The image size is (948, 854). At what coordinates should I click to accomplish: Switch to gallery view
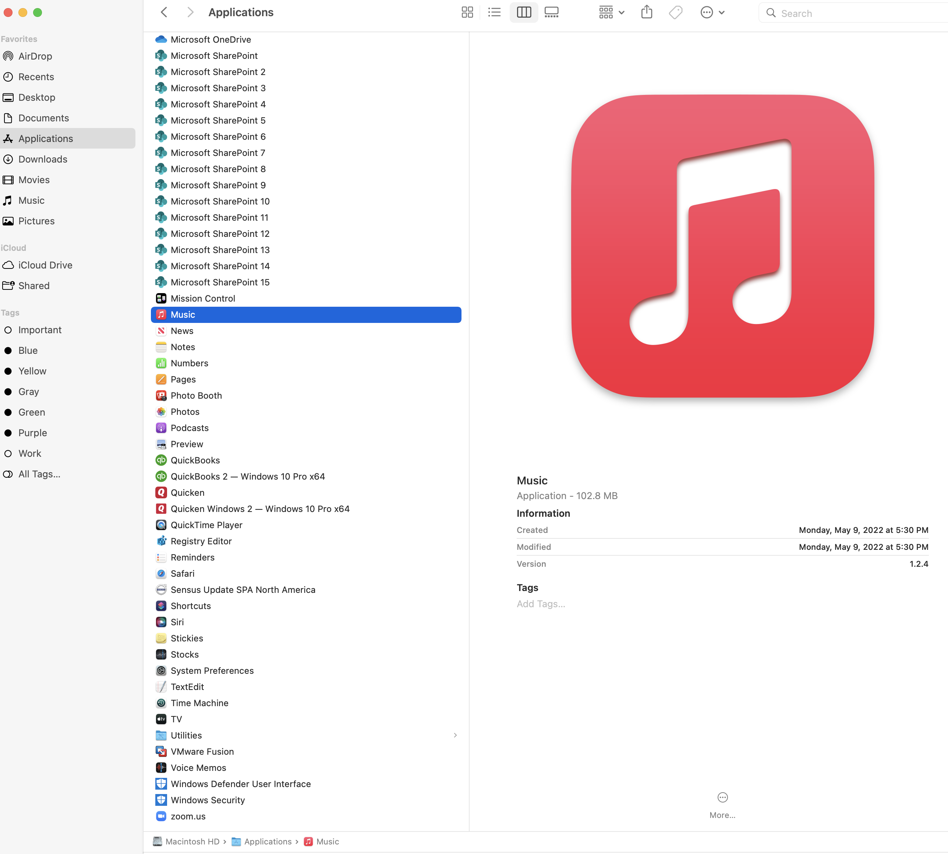tap(551, 13)
